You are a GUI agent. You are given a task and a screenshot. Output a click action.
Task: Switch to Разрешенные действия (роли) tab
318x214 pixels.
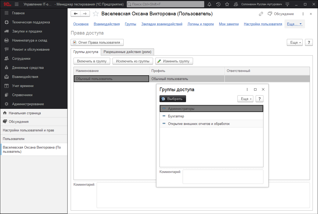[127, 52]
